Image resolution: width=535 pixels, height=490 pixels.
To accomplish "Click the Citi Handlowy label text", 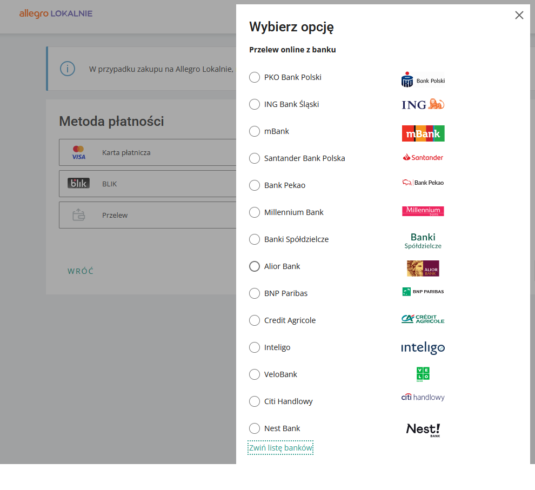I will 289,401.
